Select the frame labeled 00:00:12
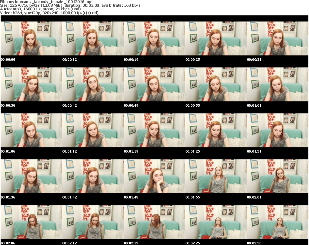The height and width of the screenshot is (245, 309). (x=93, y=38)
